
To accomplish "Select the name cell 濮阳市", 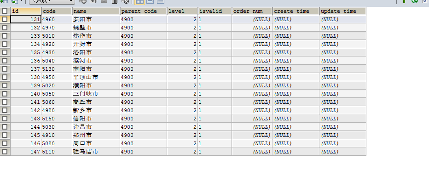I will click(x=96, y=85).
